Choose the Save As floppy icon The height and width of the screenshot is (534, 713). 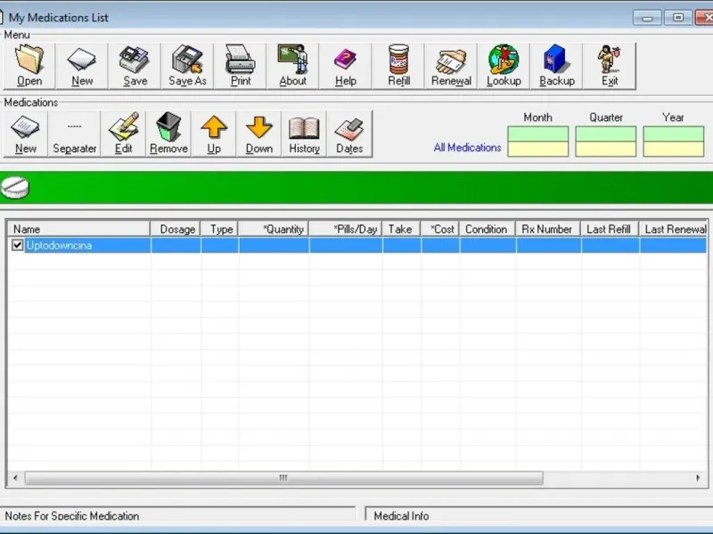[x=187, y=66]
